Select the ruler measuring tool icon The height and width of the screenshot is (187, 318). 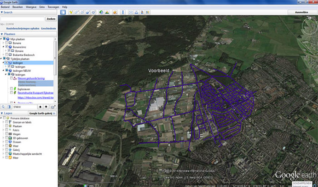pyautogui.click(x=123, y=12)
